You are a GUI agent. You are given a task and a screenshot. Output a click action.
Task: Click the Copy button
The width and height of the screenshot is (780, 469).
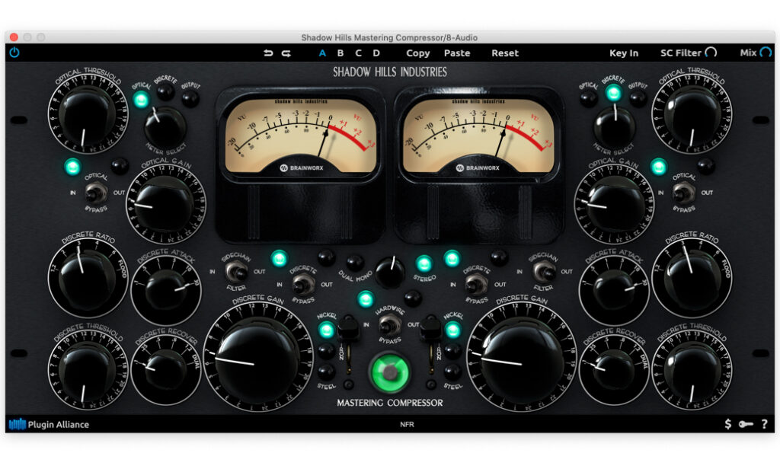pyautogui.click(x=418, y=53)
